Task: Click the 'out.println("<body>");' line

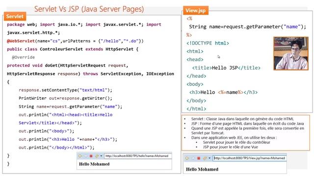Action: pyautogui.click(x=46, y=131)
